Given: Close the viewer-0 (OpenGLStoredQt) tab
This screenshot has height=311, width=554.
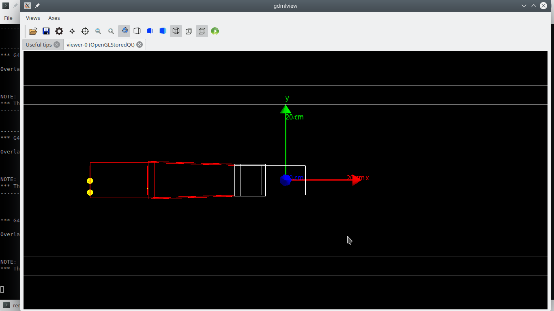Looking at the screenshot, I should [140, 45].
